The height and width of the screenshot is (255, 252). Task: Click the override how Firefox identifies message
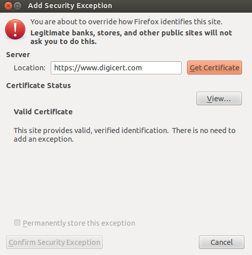[127, 22]
